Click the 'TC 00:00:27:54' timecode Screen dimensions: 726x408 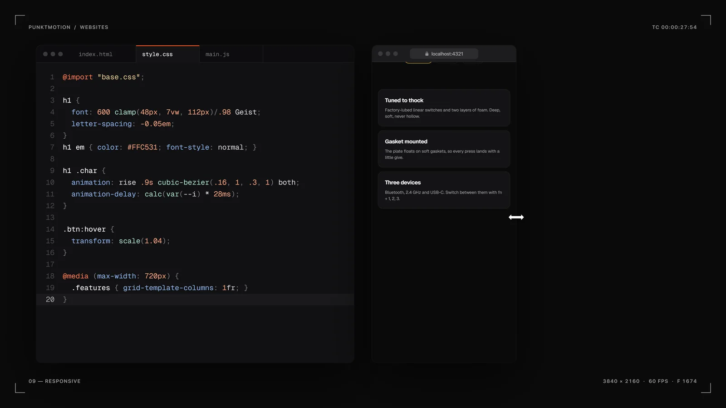674,27
